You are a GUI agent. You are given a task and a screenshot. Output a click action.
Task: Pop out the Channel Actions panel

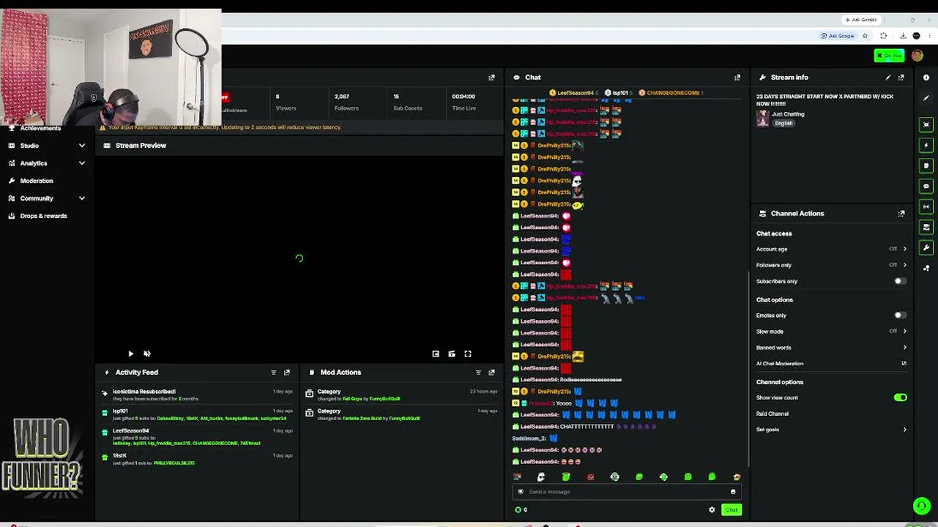901,214
